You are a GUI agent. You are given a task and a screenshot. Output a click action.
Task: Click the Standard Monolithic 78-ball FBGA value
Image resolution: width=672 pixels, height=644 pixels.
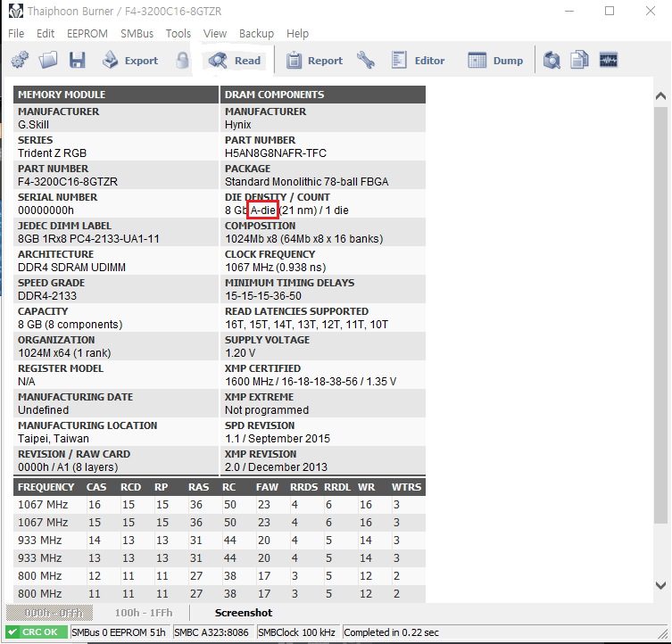pos(306,182)
